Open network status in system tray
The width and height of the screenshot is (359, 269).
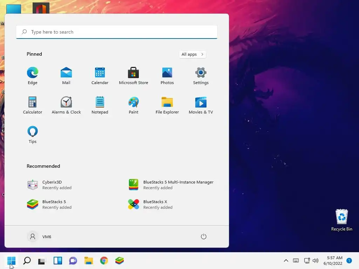(307, 261)
